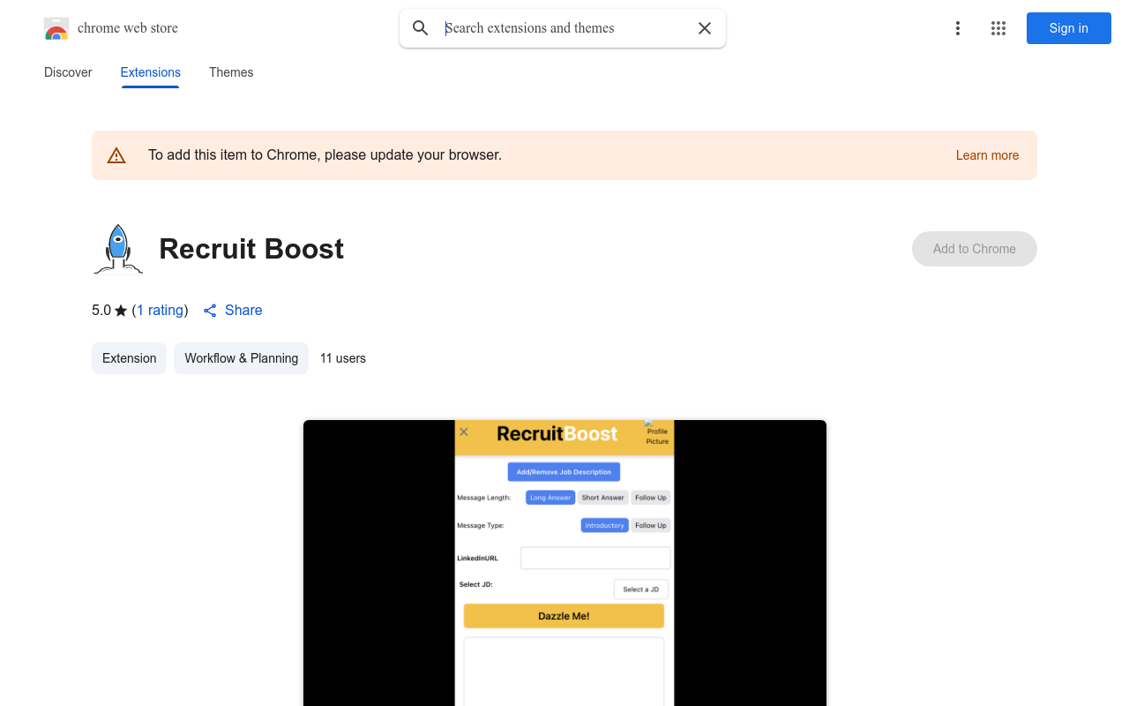Click the Extension category chip
Screen dimensions: 1129x706
click(x=129, y=358)
